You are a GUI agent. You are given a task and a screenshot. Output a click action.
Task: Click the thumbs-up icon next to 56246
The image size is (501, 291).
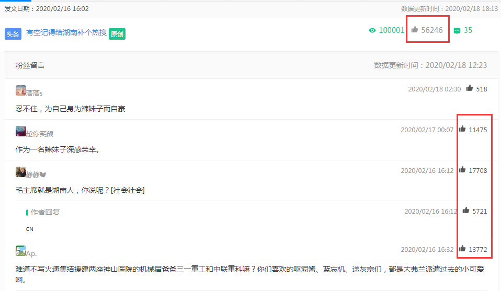tap(414, 30)
